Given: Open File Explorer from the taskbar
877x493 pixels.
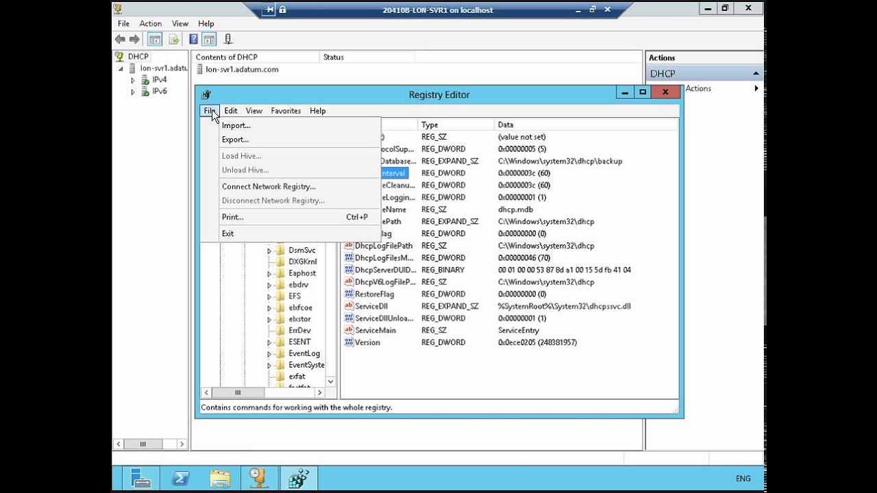Looking at the screenshot, I should click(220, 478).
